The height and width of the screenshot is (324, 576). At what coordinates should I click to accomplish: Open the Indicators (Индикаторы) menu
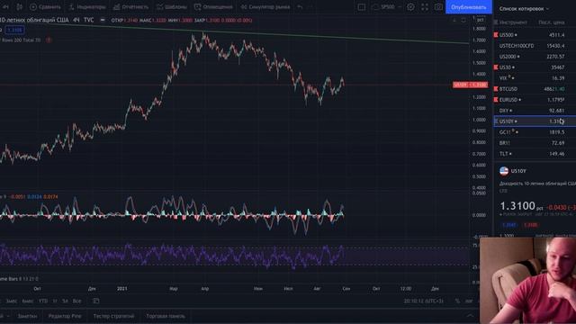point(87,7)
